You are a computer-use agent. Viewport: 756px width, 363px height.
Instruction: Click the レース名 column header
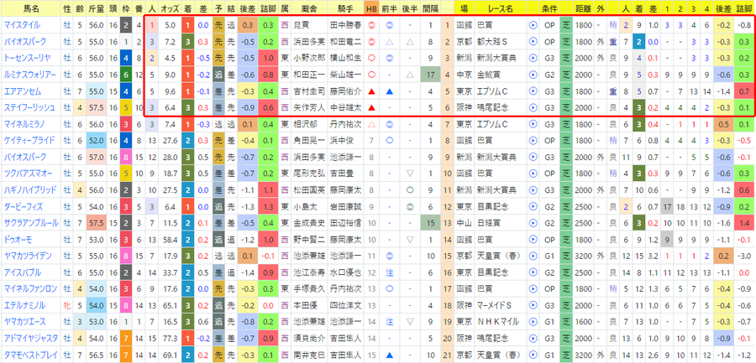pyautogui.click(x=500, y=8)
